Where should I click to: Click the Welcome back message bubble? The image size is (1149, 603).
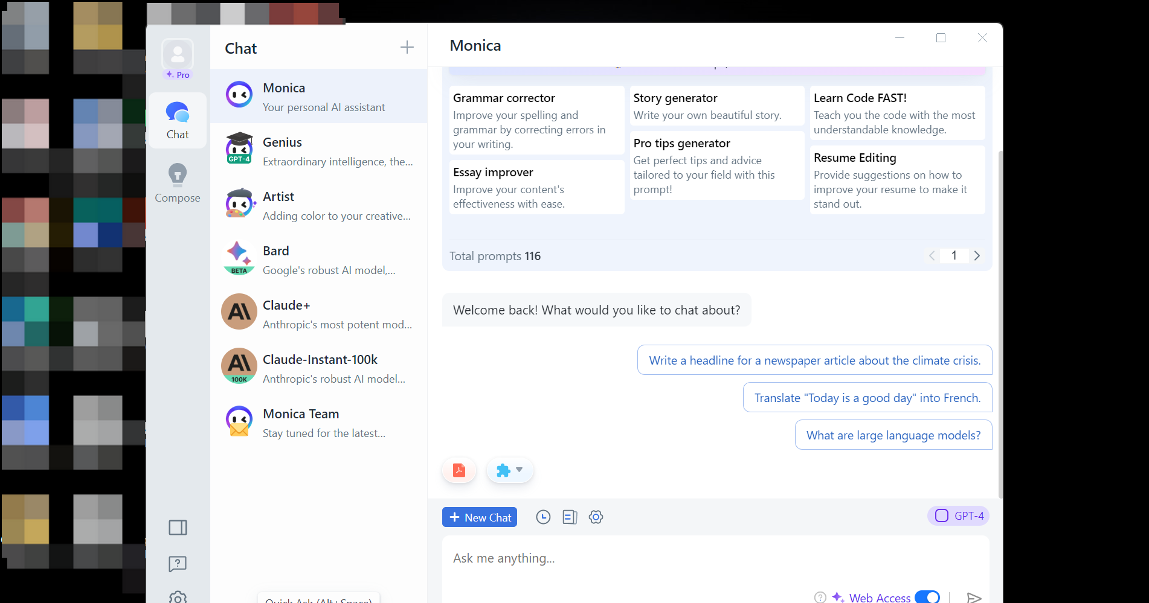click(596, 310)
